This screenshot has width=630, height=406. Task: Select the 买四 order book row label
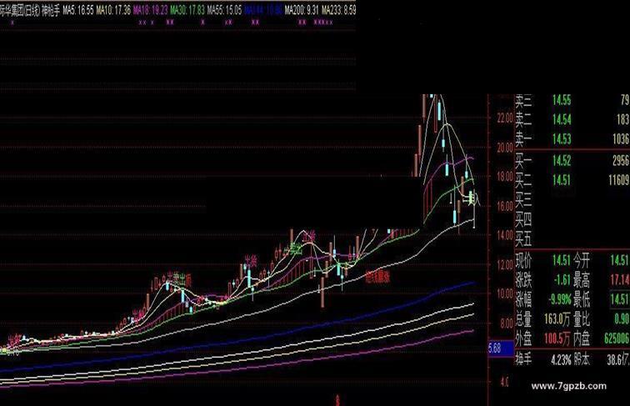pos(523,219)
